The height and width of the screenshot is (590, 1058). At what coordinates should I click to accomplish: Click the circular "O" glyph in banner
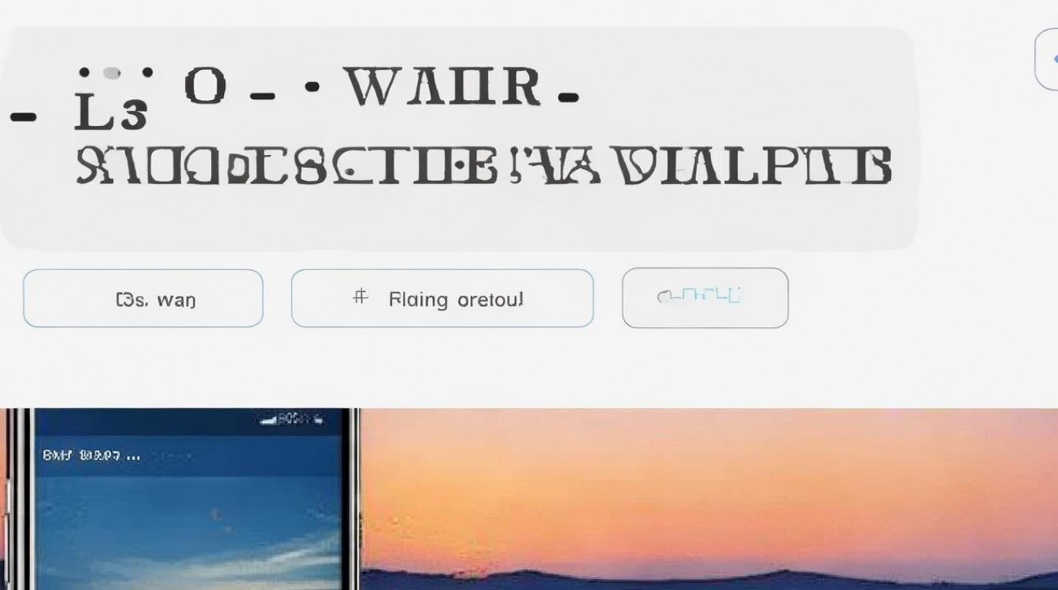pos(205,86)
